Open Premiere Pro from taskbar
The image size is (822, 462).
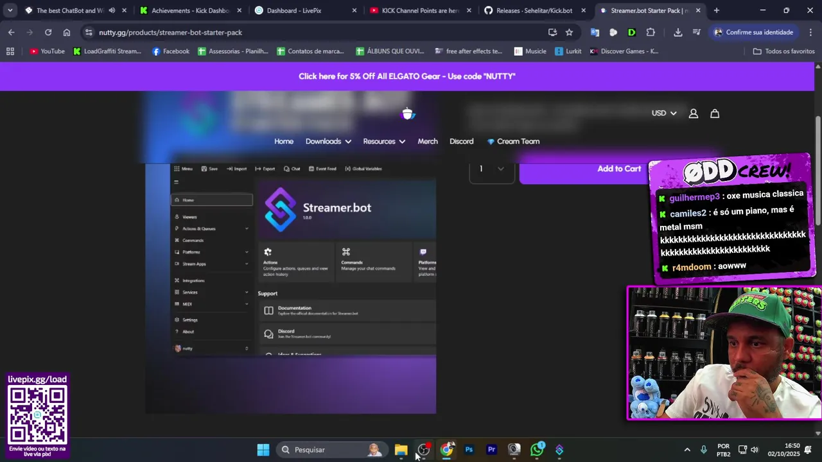point(491,450)
